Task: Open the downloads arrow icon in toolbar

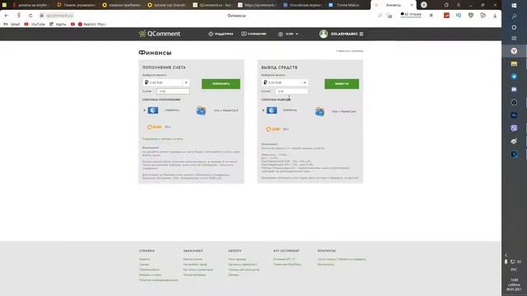Action: coord(495,16)
